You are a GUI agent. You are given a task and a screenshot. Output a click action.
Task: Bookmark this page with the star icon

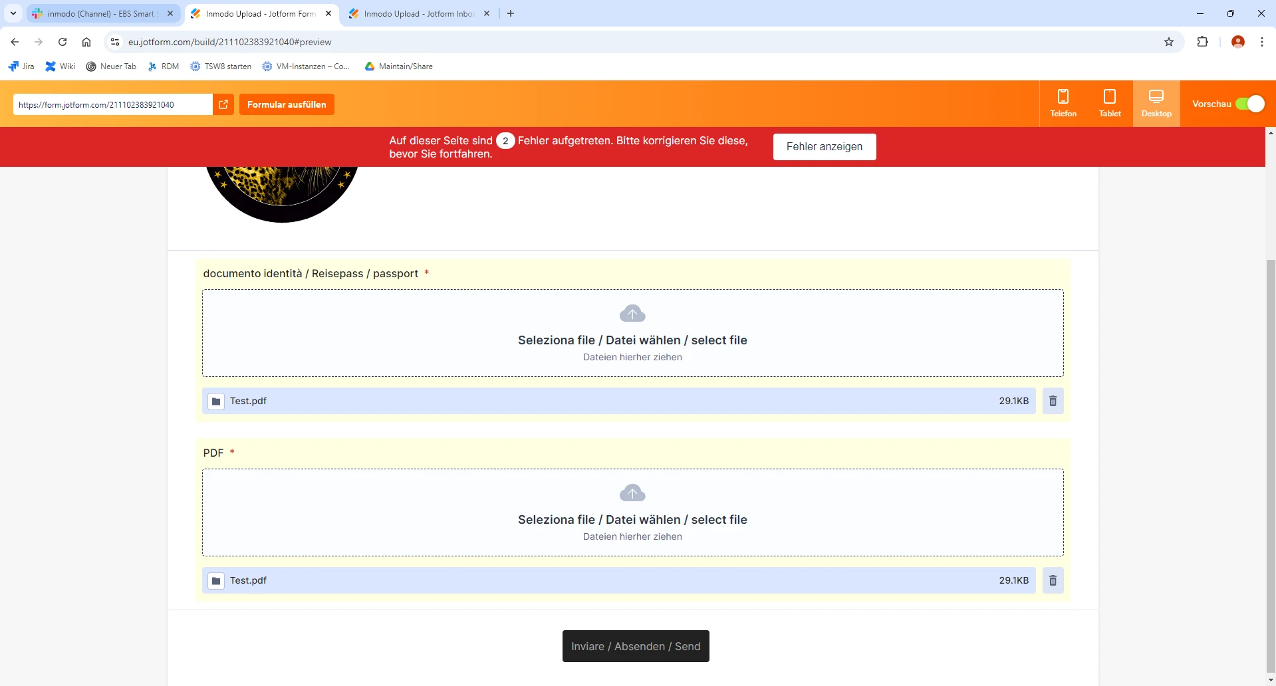tap(1169, 42)
